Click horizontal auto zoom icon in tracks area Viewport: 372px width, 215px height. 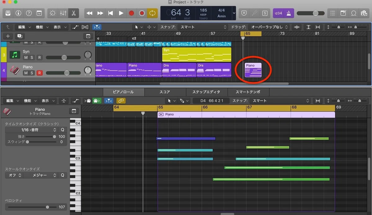click(318, 27)
